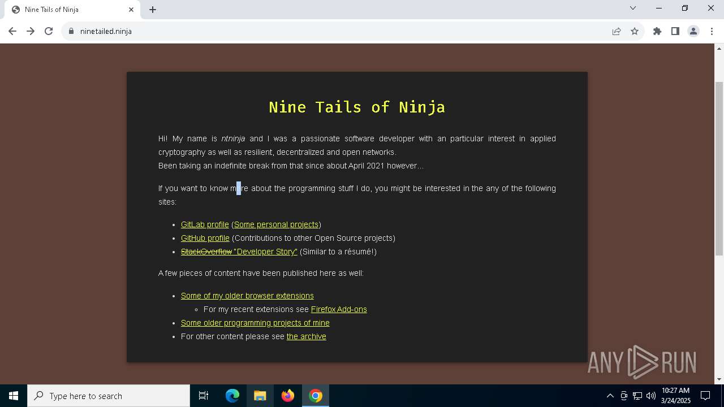Click the Nine Tails of Ninja heading
The height and width of the screenshot is (407, 724).
pos(357,107)
